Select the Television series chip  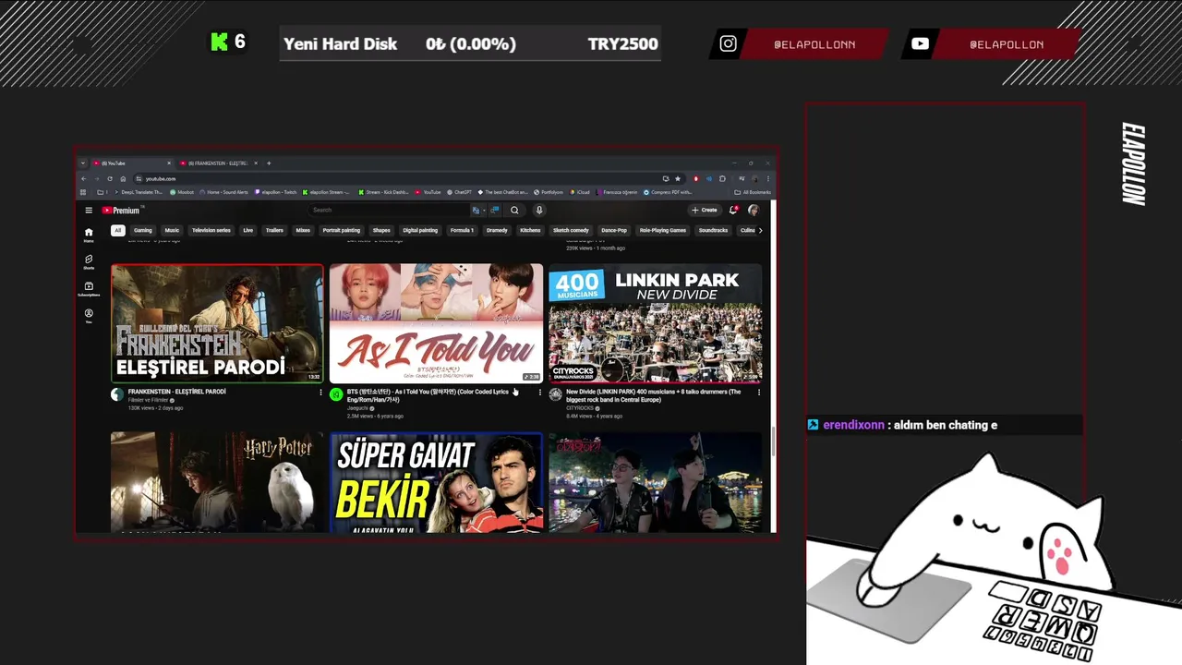pos(211,230)
